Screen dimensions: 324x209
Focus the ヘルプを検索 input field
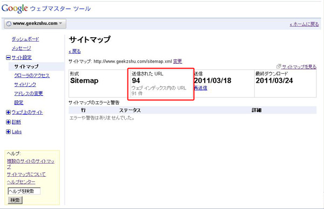[x=24, y=191]
